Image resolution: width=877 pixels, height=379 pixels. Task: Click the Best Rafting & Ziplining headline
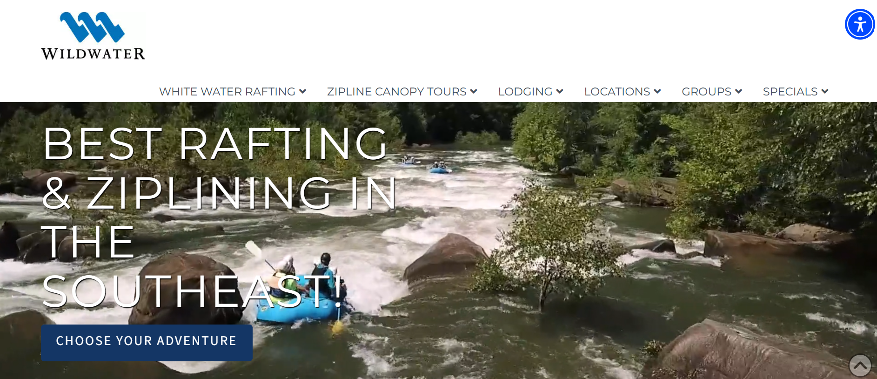pyautogui.click(x=219, y=217)
